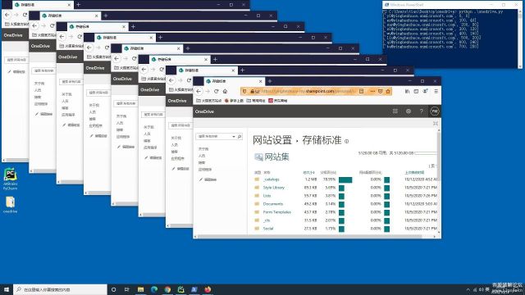525x295 pixels.
Task: Open the page actions three-dots menu
Action: (x=372, y=91)
